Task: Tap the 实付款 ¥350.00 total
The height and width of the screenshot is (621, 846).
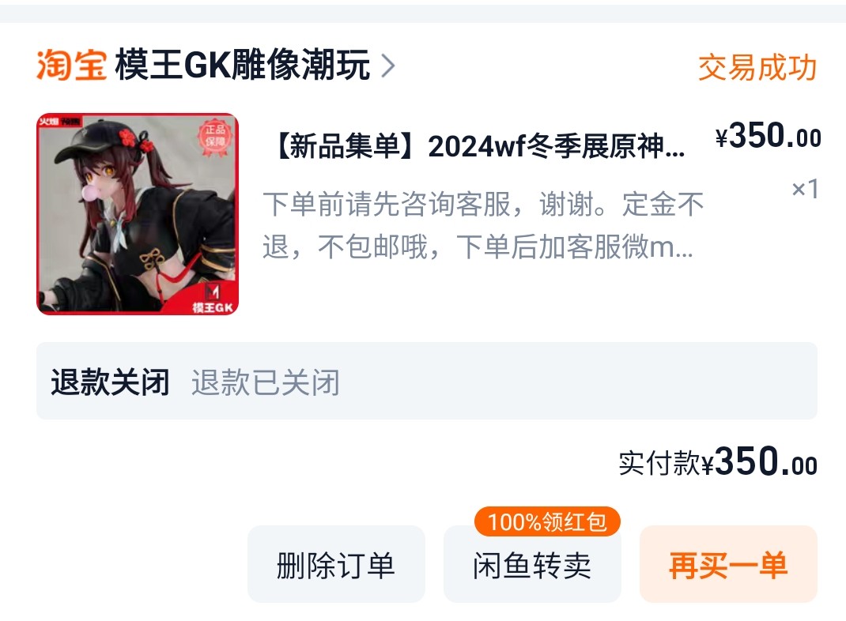Action: coord(718,461)
